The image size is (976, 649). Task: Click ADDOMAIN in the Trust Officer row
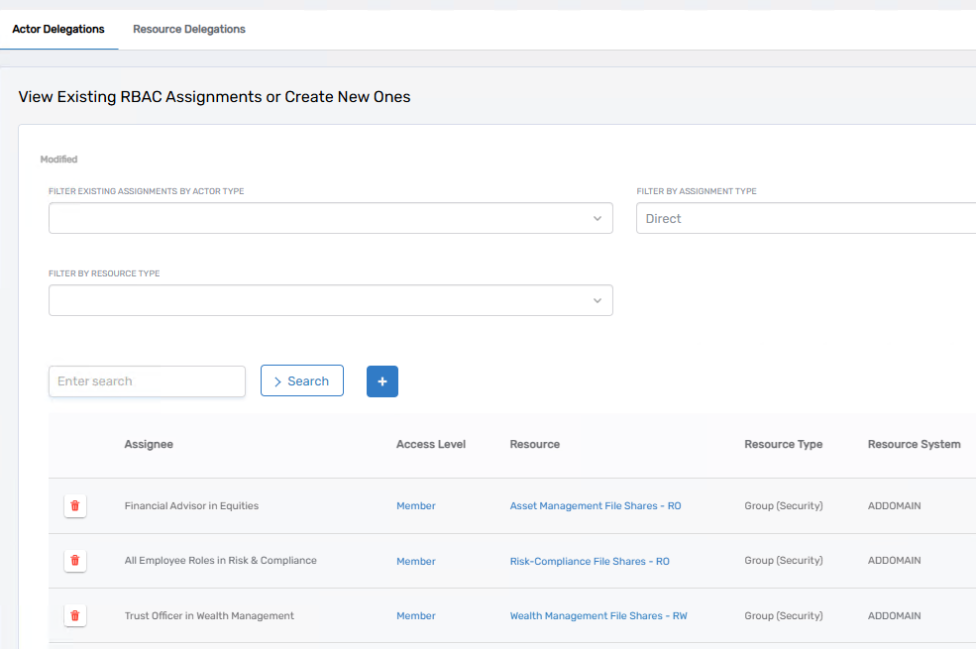(895, 616)
